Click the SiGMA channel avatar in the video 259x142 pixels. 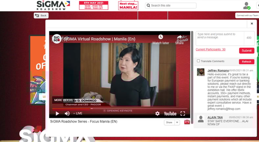pos(57,39)
